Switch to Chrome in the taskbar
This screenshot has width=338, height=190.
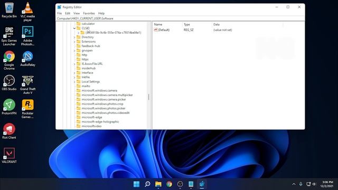[x=169, y=184]
